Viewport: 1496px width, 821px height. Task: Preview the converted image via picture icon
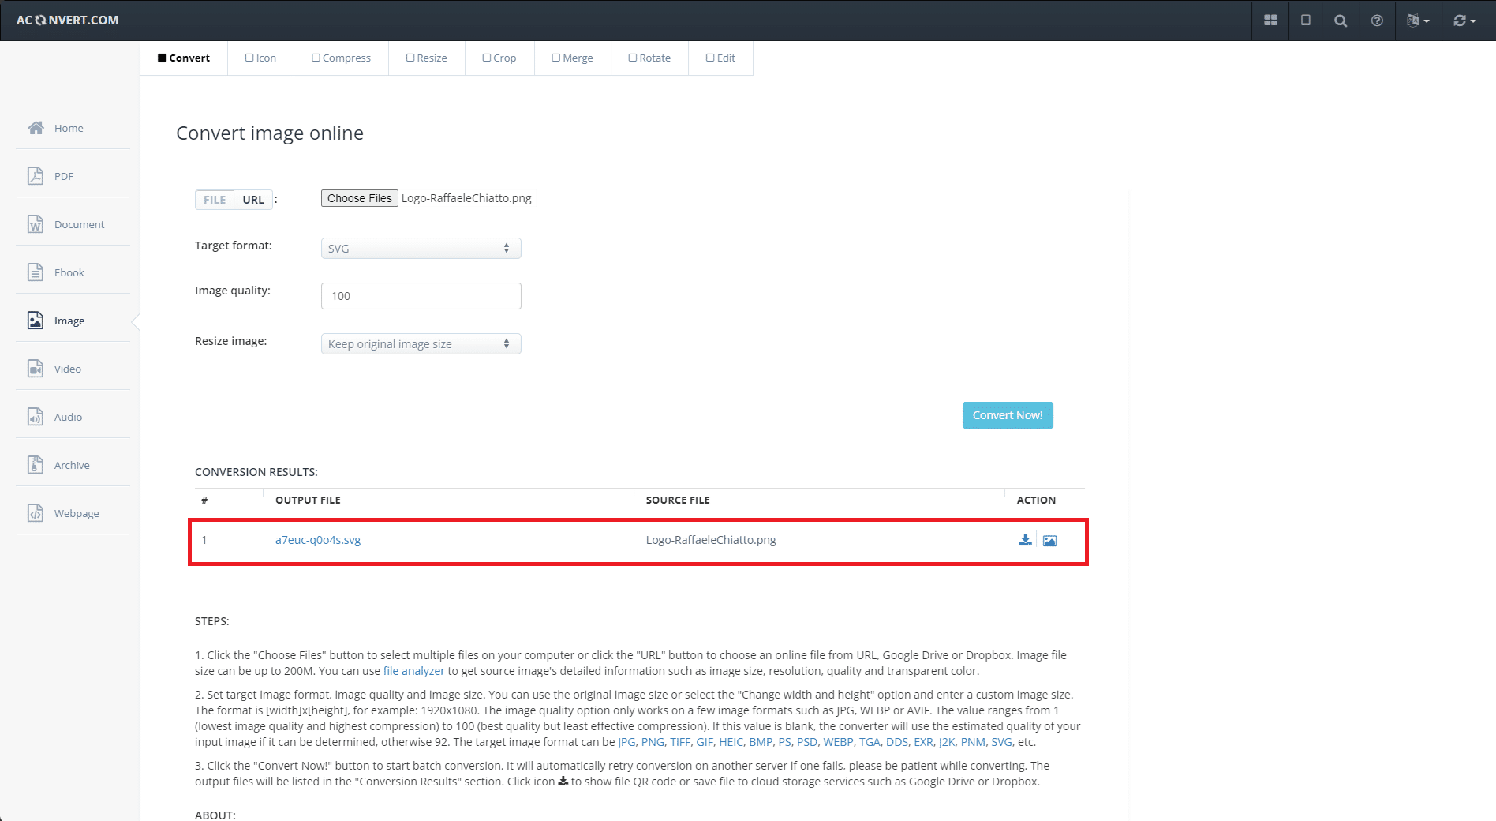[1049, 541]
